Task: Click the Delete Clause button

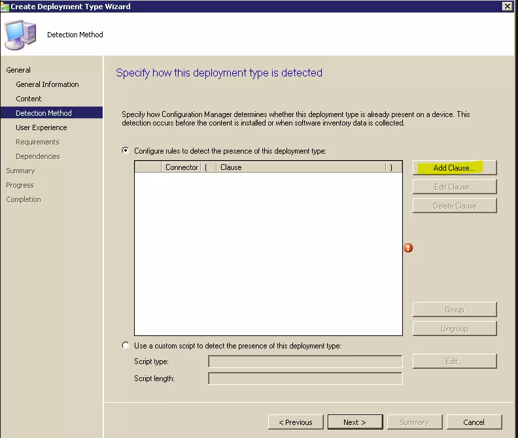Action: click(455, 205)
